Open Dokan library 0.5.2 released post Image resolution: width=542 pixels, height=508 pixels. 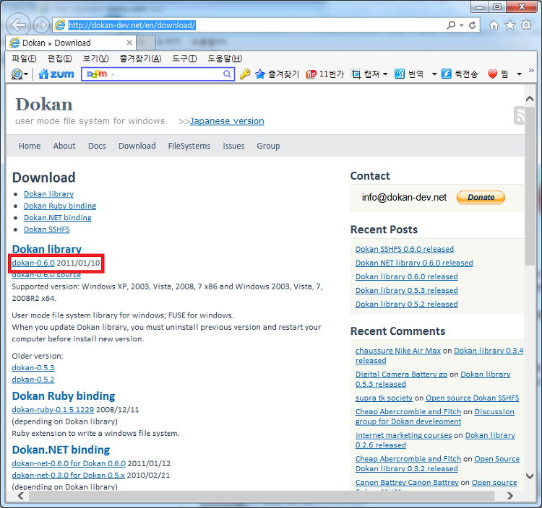pos(406,305)
